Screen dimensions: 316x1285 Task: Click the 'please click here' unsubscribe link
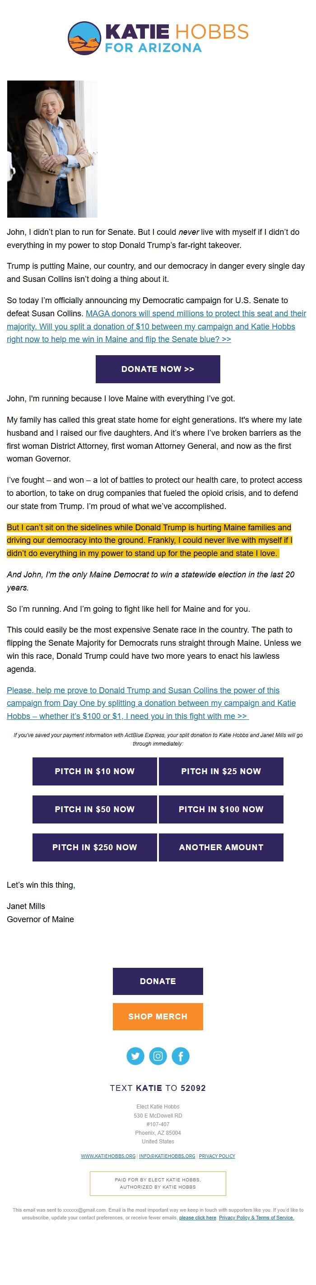pos(198,1218)
